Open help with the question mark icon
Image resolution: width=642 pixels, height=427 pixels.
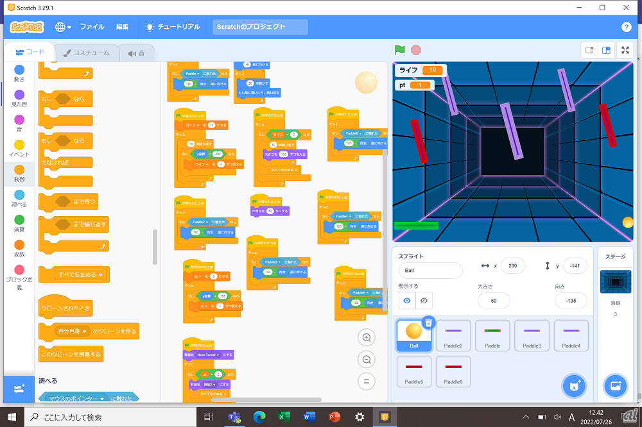[627, 27]
